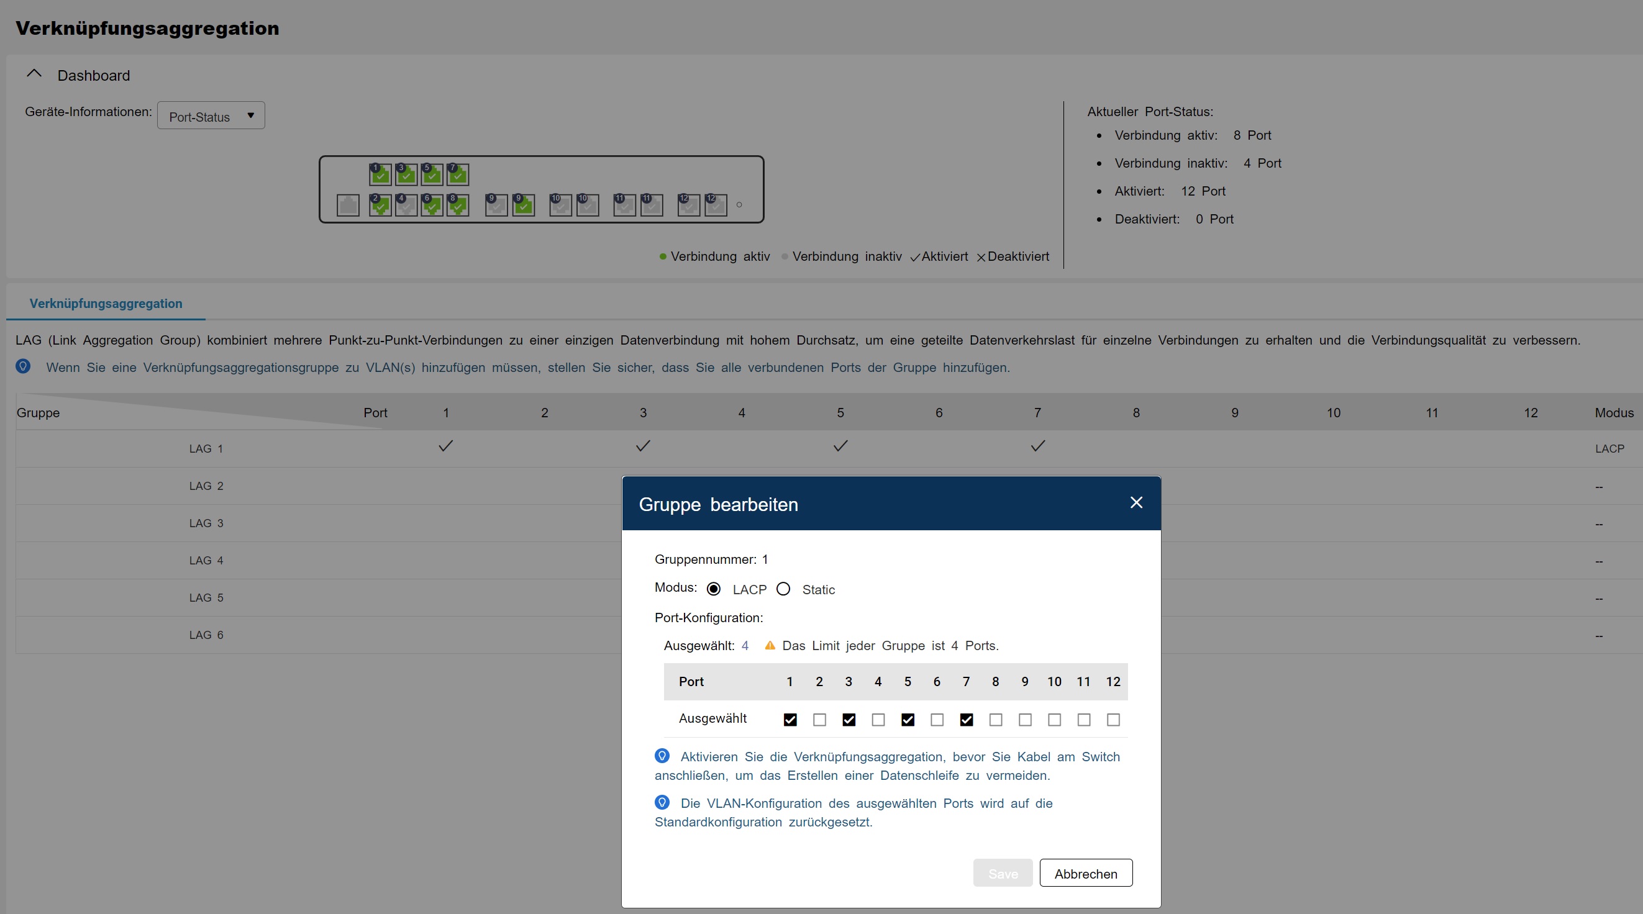Click info icon beside VLAN hint text
The image size is (1643, 914).
point(23,366)
